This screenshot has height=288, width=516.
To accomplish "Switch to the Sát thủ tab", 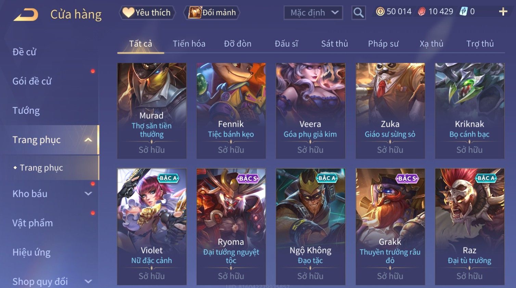I will [334, 44].
